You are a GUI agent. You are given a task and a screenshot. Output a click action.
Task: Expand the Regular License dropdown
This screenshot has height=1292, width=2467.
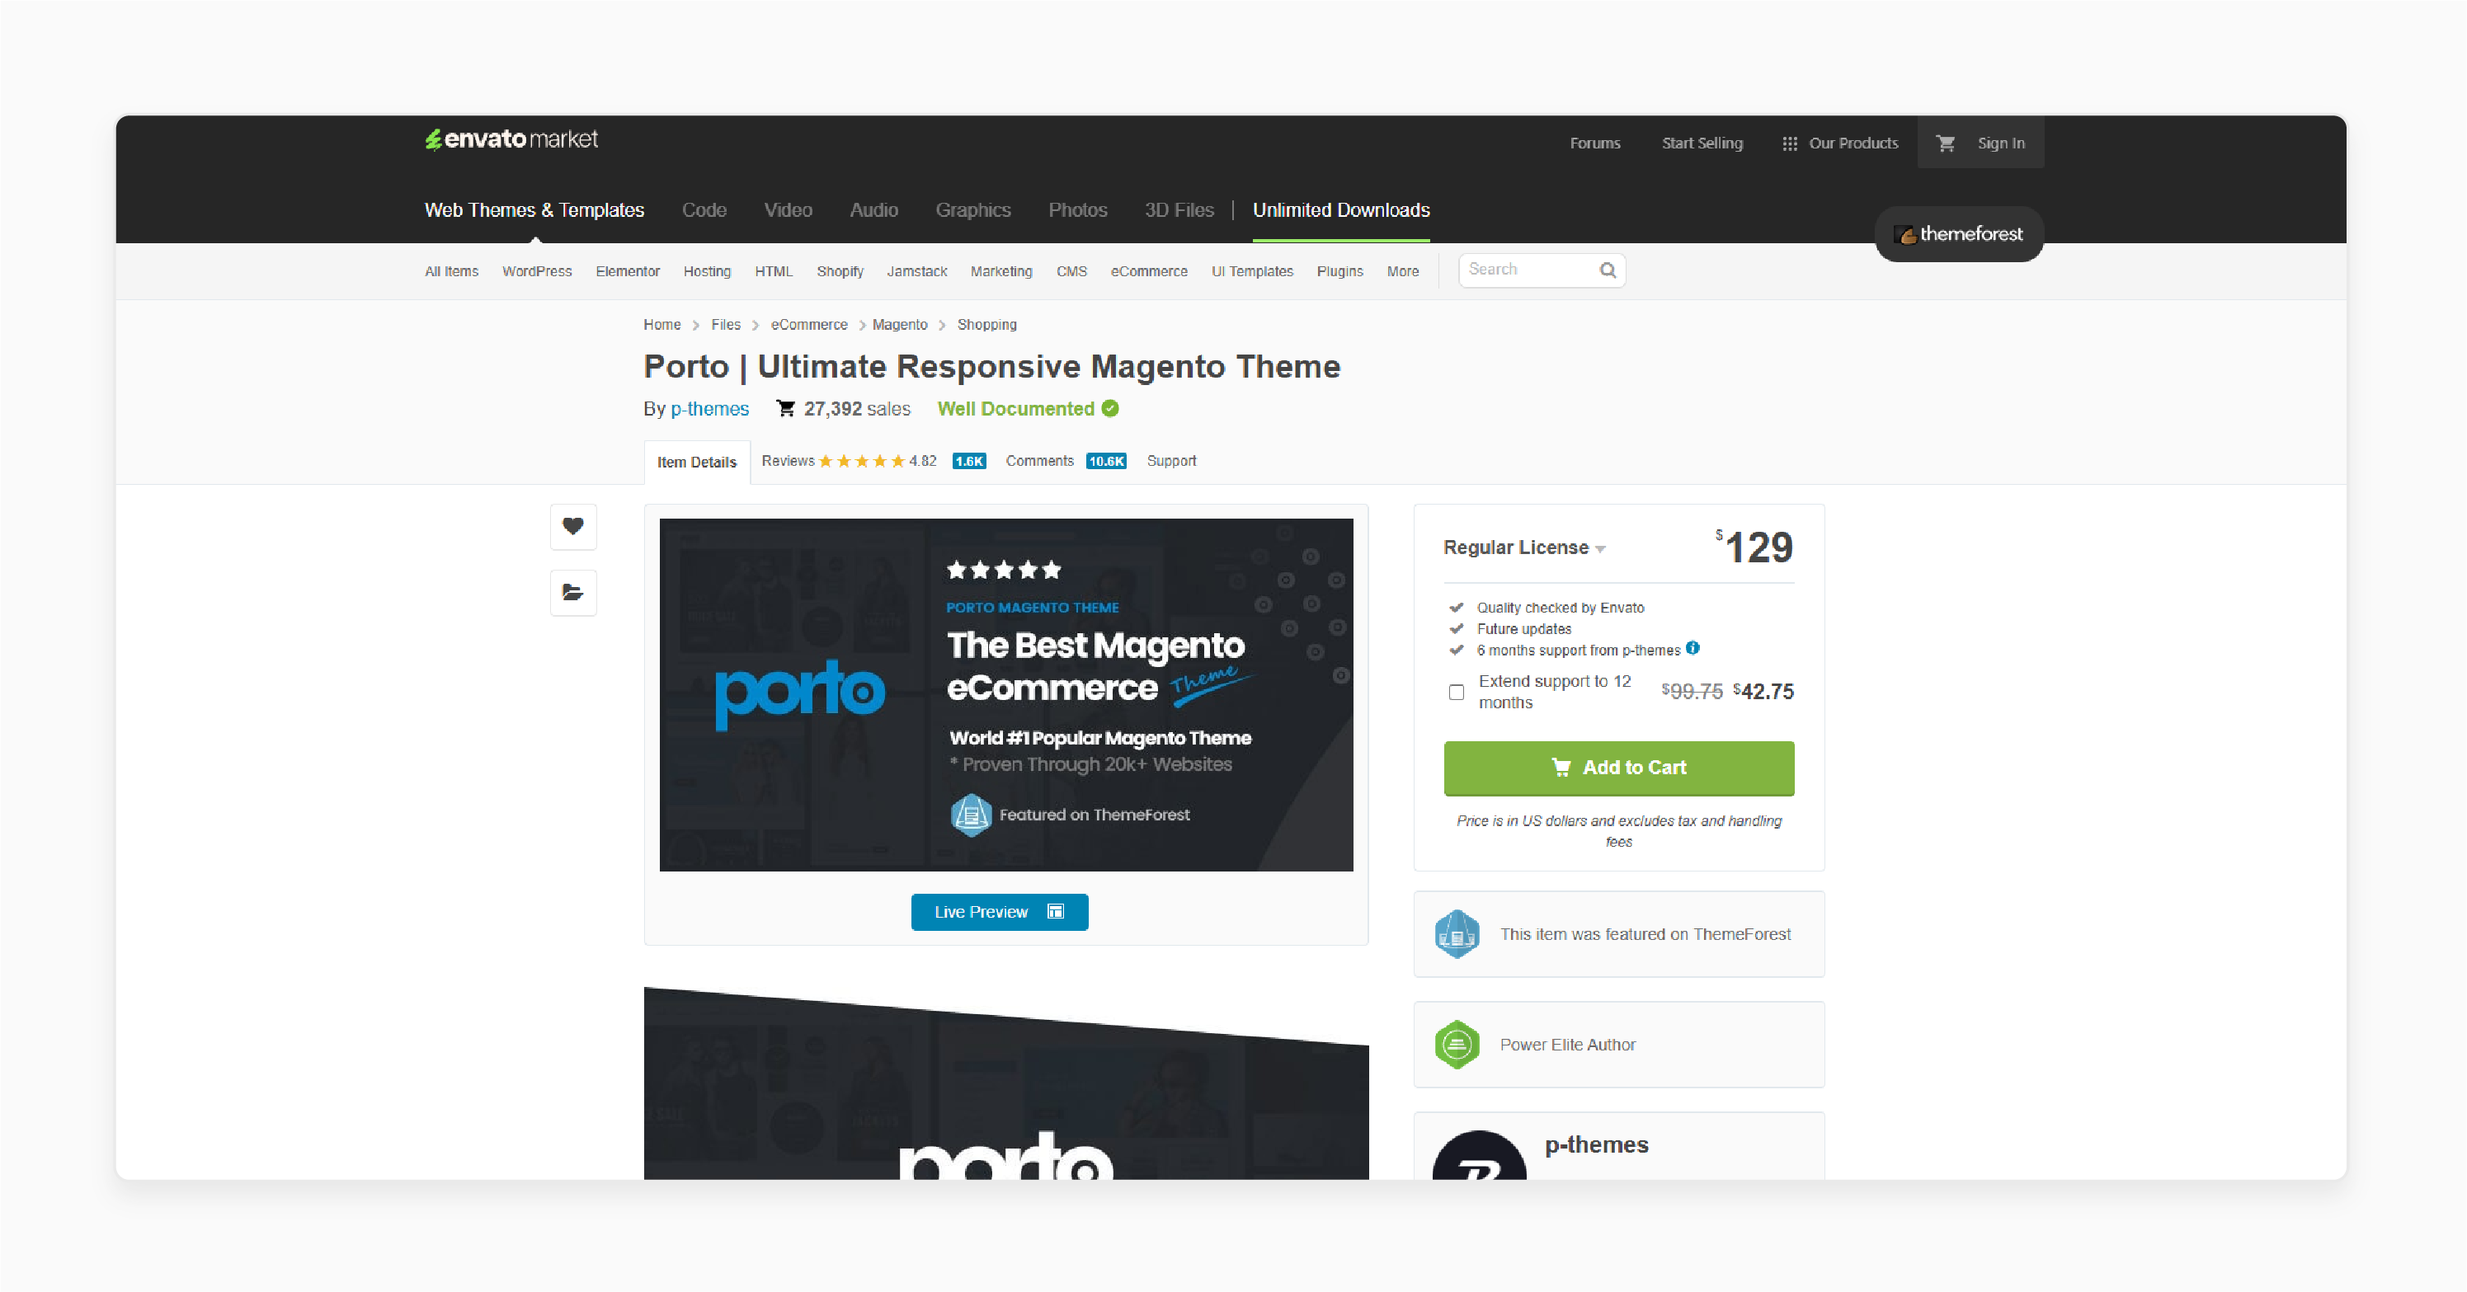(x=1523, y=547)
